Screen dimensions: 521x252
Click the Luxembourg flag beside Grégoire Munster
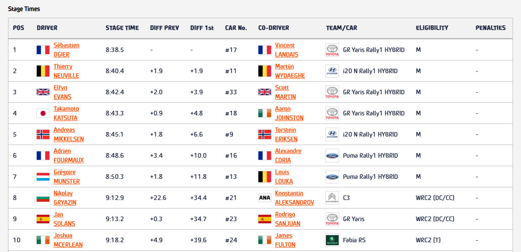(x=43, y=177)
